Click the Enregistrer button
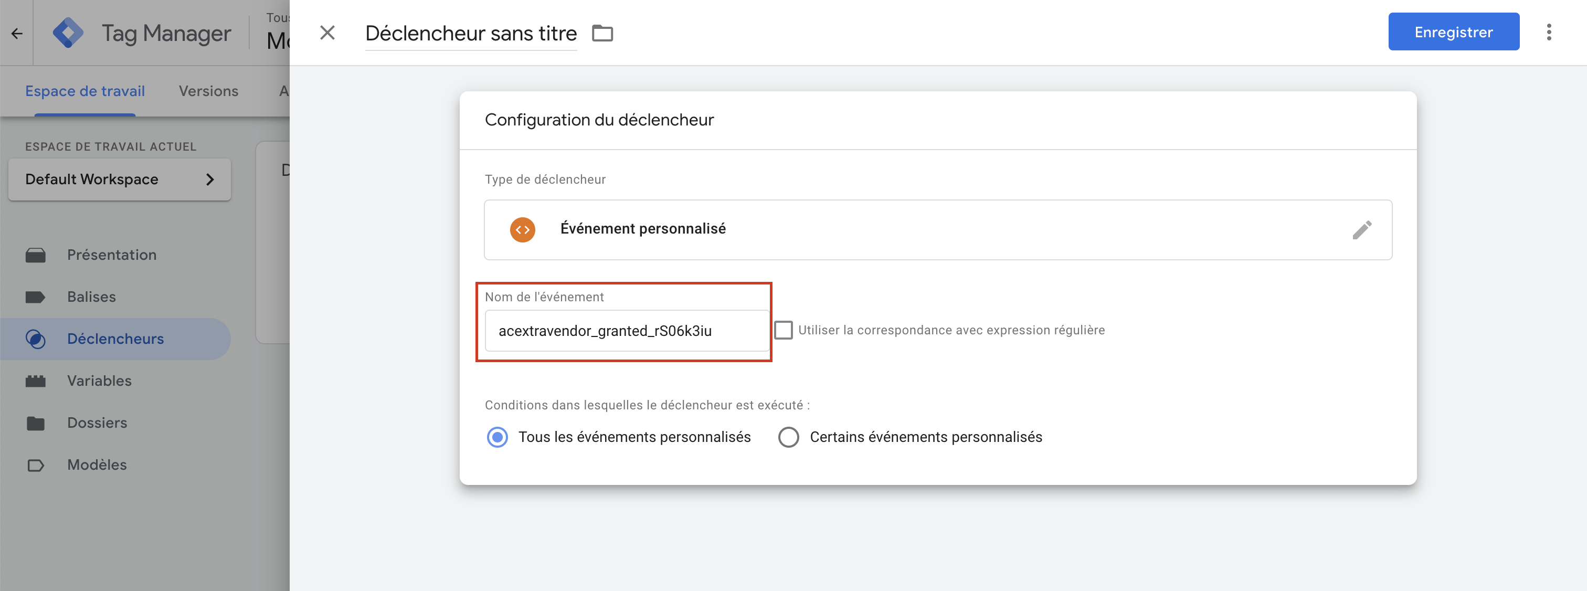 pos(1454,31)
